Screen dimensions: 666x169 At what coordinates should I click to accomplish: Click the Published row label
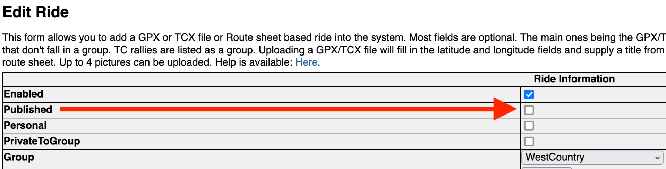28,110
